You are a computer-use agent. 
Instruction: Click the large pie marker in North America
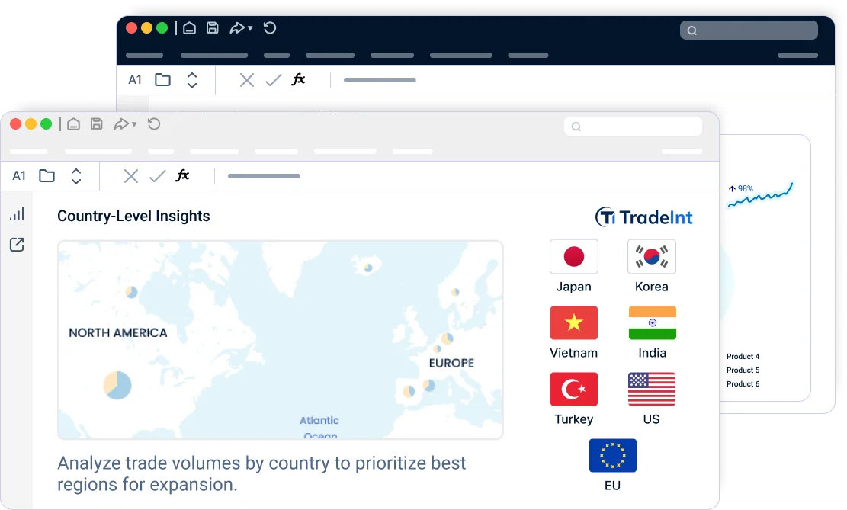(117, 385)
